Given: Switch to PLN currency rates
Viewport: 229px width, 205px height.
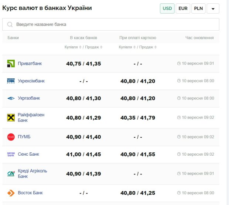Looking at the screenshot, I should [198, 8].
